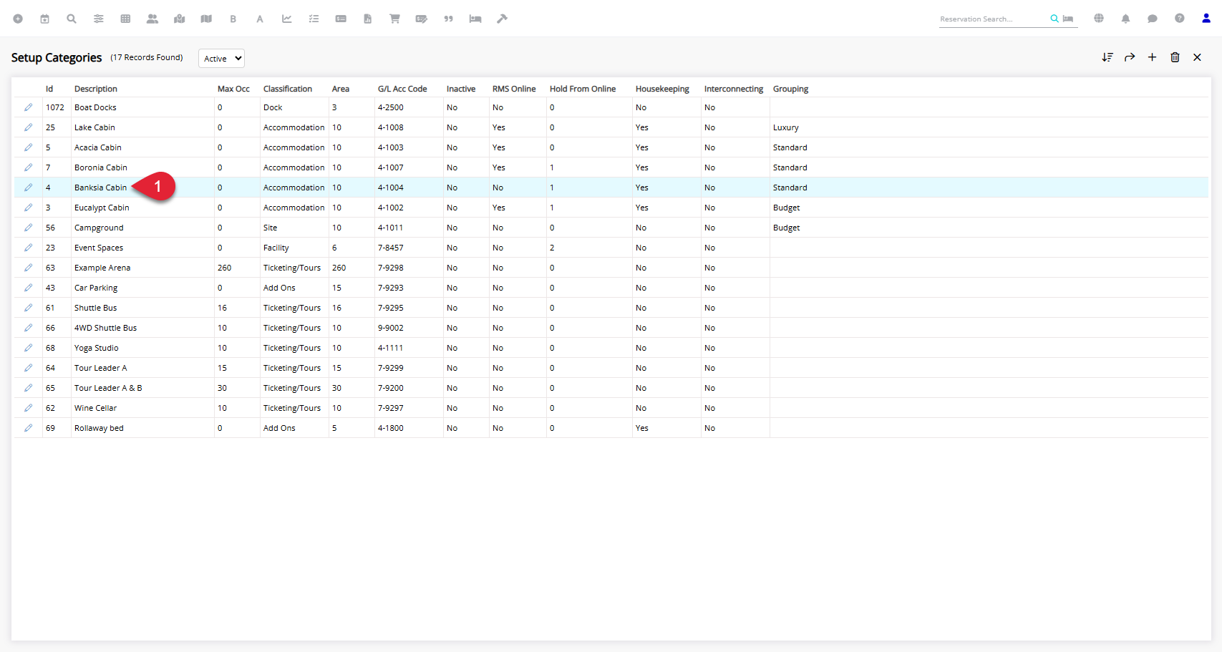Open the hammer utilities icon
The width and height of the screenshot is (1222, 652).
tap(502, 19)
